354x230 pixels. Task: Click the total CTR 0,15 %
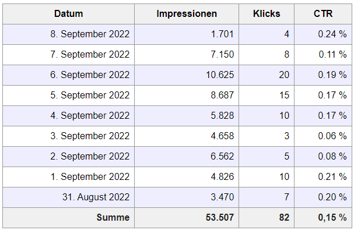[332, 218]
